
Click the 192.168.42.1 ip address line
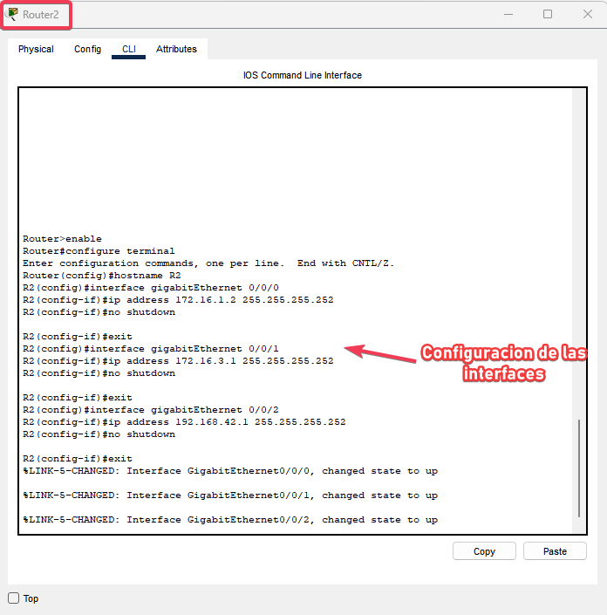[x=183, y=422]
